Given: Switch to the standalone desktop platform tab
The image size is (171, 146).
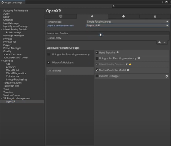Looking at the screenshot, I should click(61, 16).
